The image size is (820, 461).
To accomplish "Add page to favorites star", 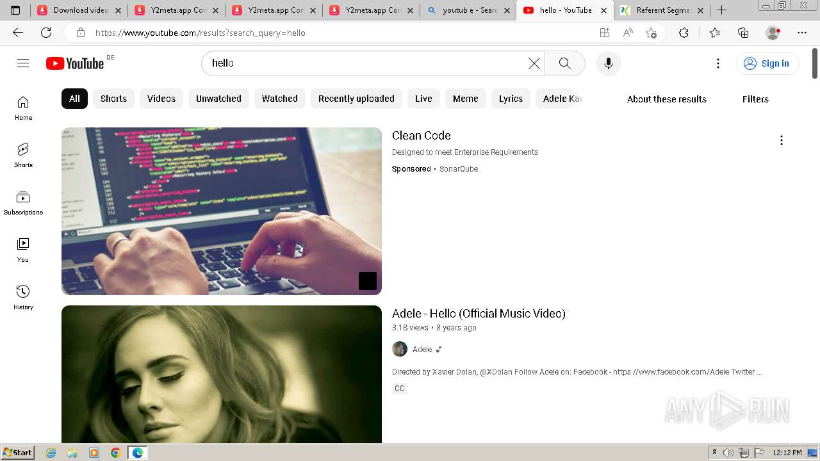I will (x=651, y=33).
